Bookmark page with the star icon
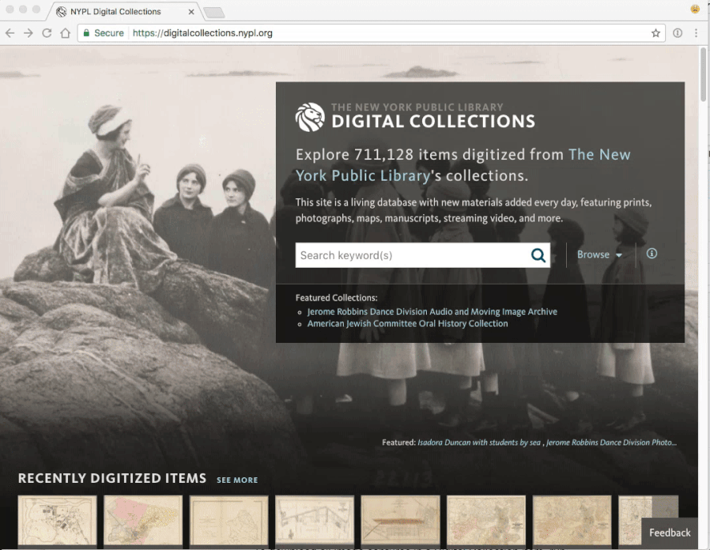This screenshot has width=710, height=550. (x=656, y=33)
